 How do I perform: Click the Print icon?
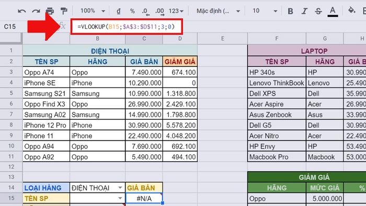pos(50,11)
